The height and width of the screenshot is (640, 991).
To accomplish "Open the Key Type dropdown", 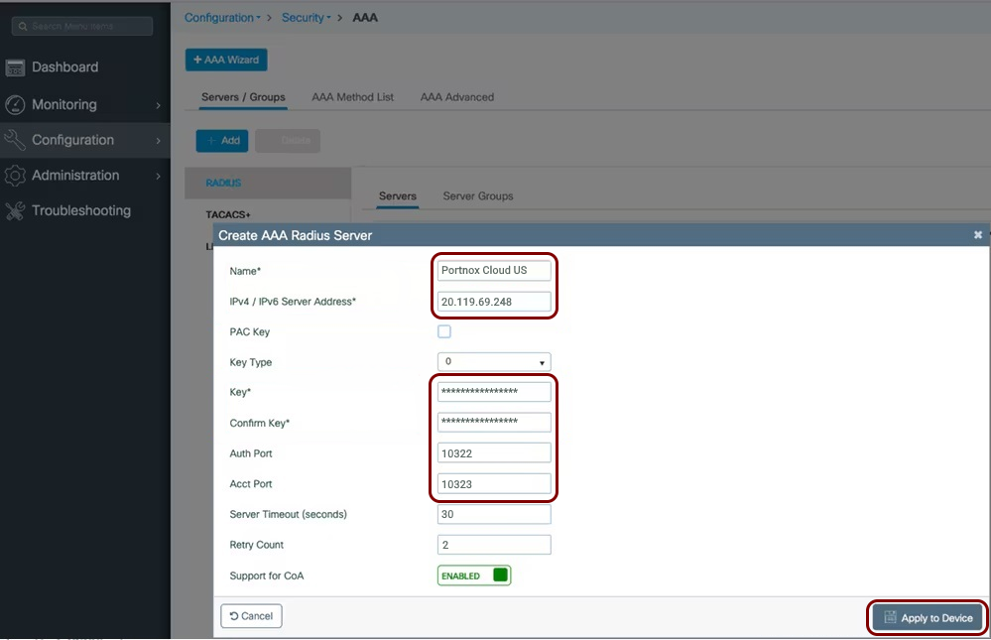I will (494, 362).
